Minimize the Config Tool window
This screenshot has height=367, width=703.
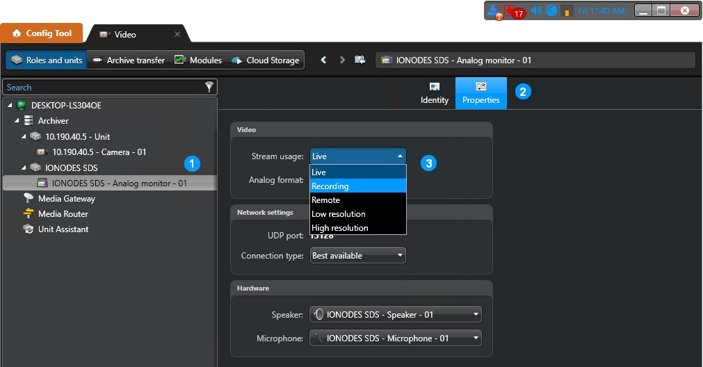(x=643, y=10)
